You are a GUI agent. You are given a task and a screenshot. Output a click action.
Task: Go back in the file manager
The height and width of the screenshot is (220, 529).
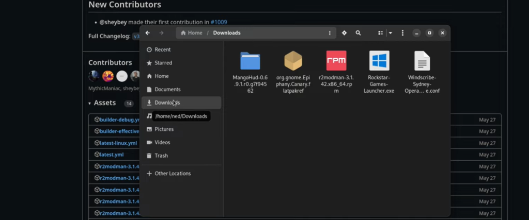point(147,33)
